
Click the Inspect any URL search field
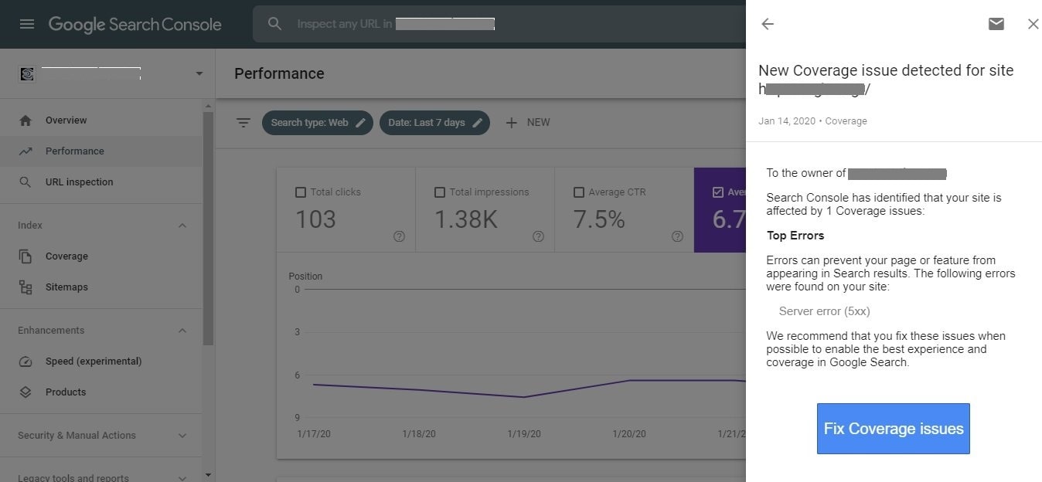[495, 24]
